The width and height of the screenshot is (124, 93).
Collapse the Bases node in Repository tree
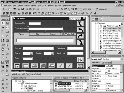click(x=16, y=81)
